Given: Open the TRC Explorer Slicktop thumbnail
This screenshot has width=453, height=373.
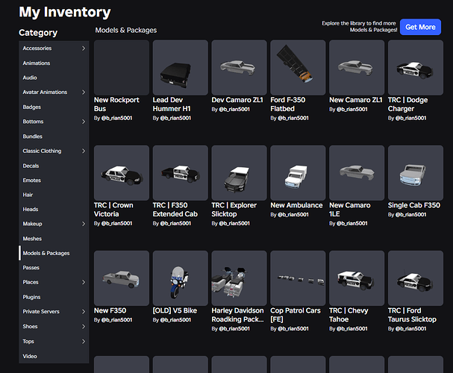Looking at the screenshot, I should (240, 173).
